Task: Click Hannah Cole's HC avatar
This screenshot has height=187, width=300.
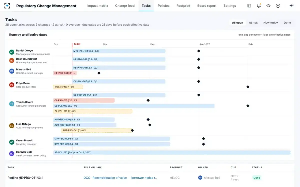Action: click(x=12, y=154)
